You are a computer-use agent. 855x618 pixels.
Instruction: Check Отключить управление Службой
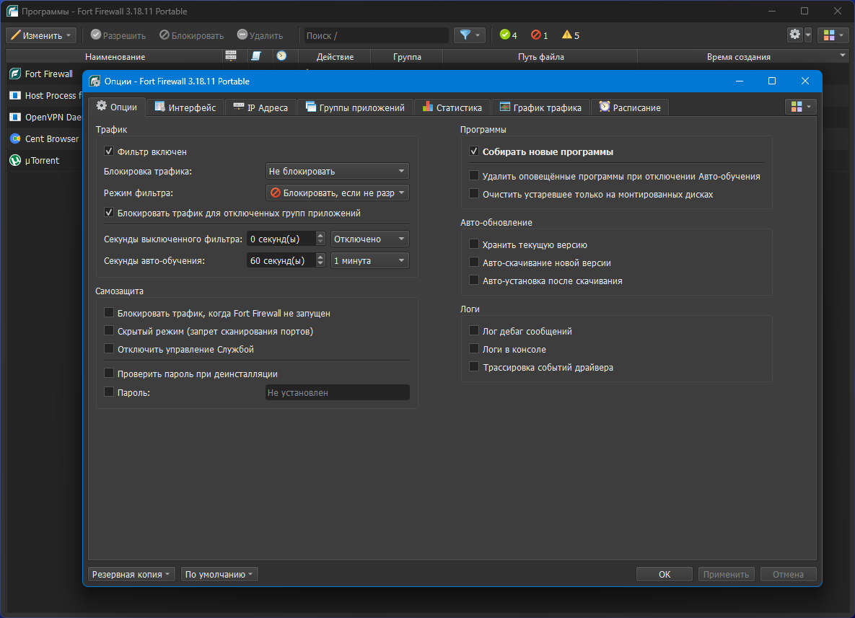pyautogui.click(x=109, y=349)
